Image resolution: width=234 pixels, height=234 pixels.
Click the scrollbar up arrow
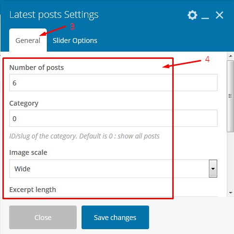(231, 56)
